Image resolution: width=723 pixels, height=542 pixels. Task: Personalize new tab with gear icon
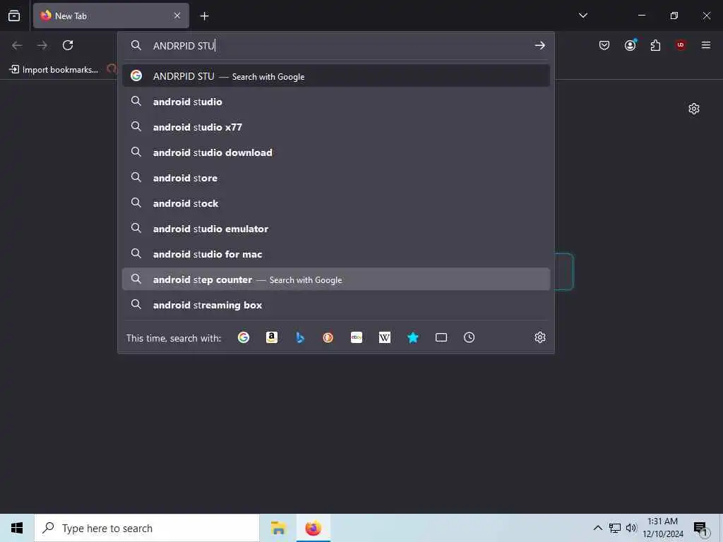tap(694, 109)
